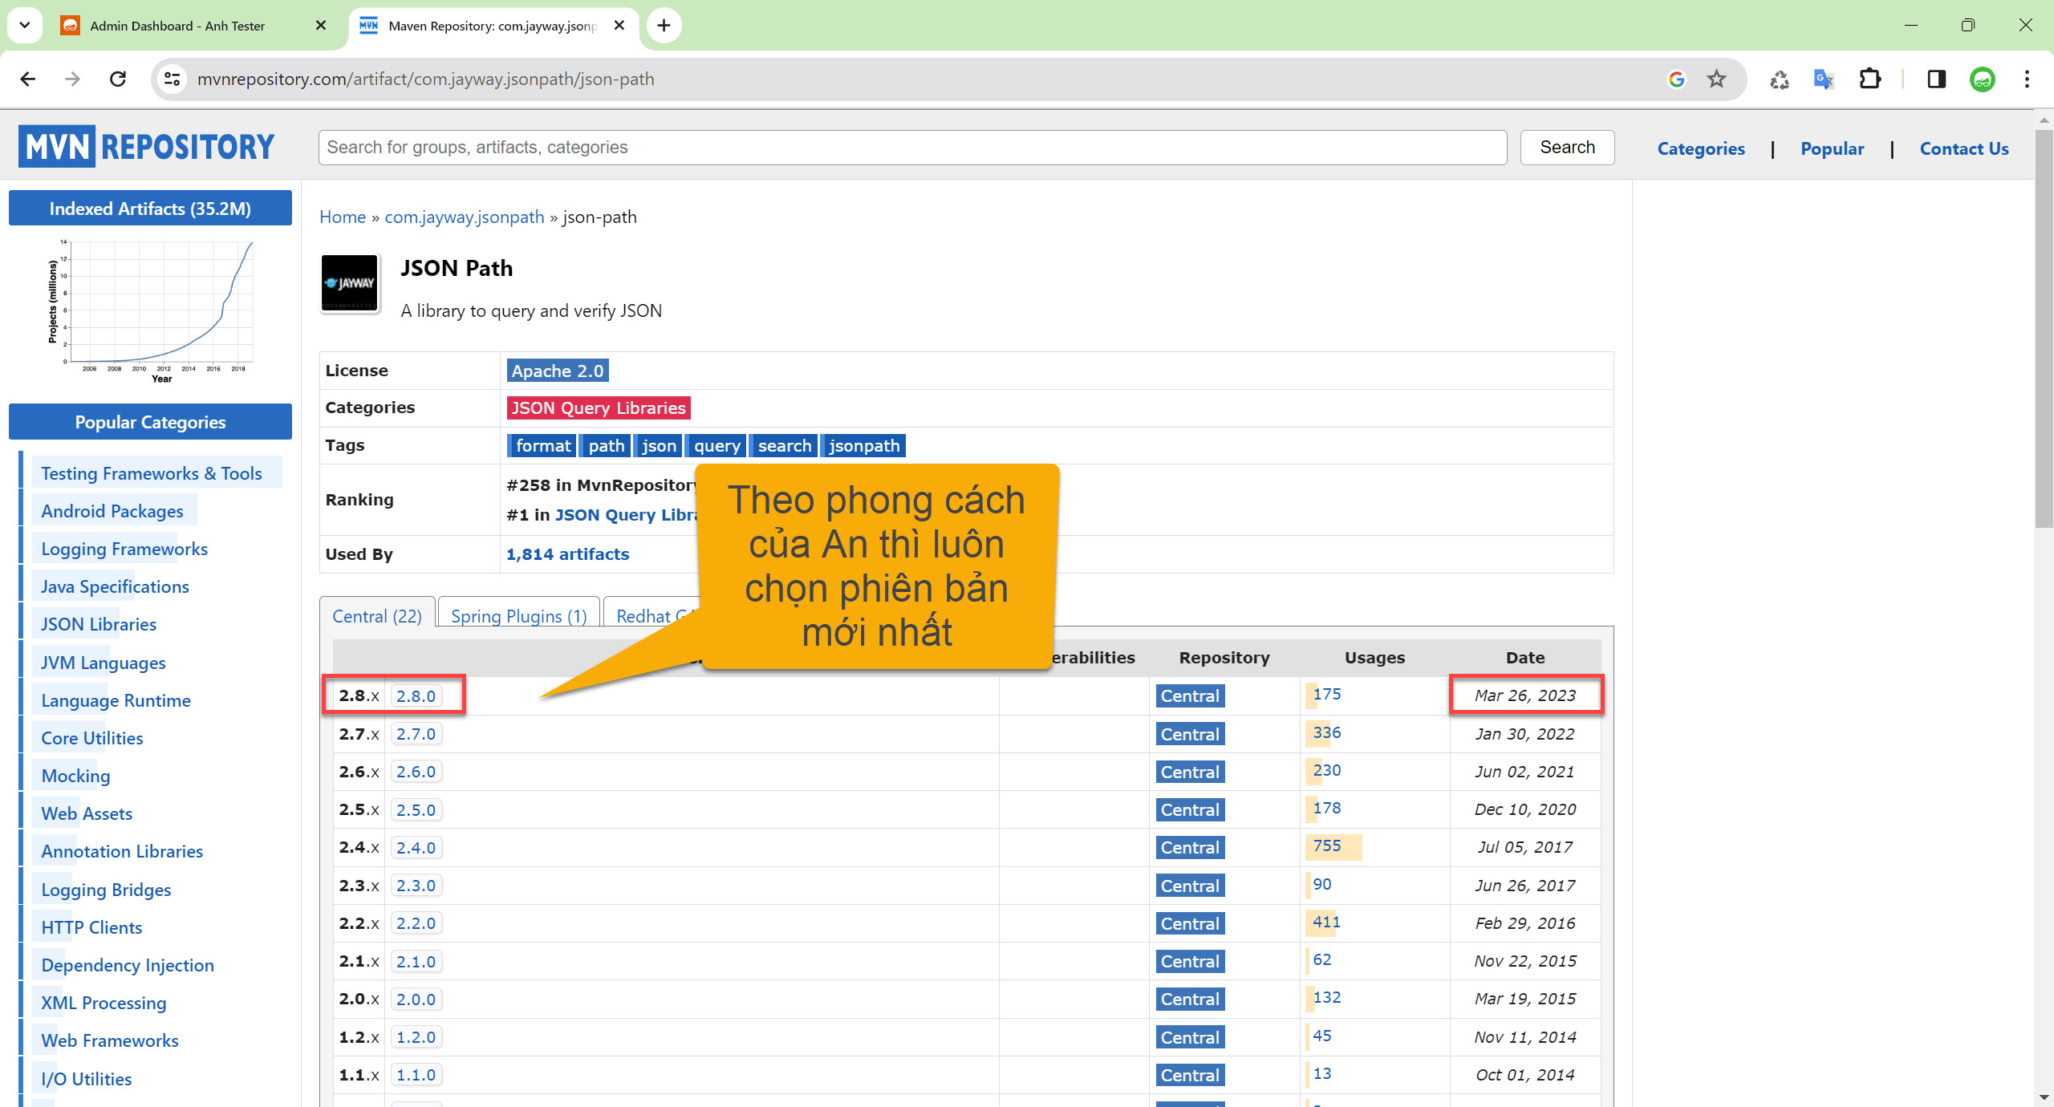
Task: Click the address bar URL
Action: [426, 79]
